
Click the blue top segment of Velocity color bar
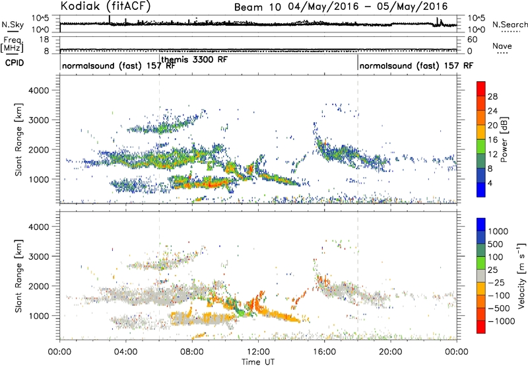coord(481,225)
